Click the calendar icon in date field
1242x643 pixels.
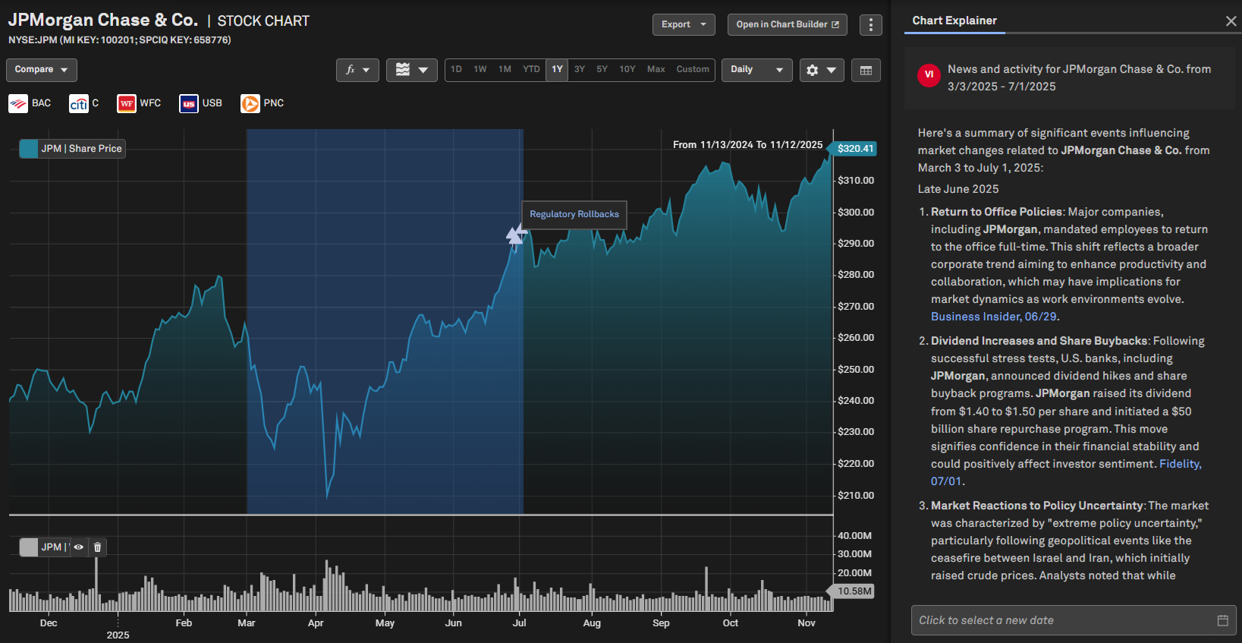point(1222,620)
